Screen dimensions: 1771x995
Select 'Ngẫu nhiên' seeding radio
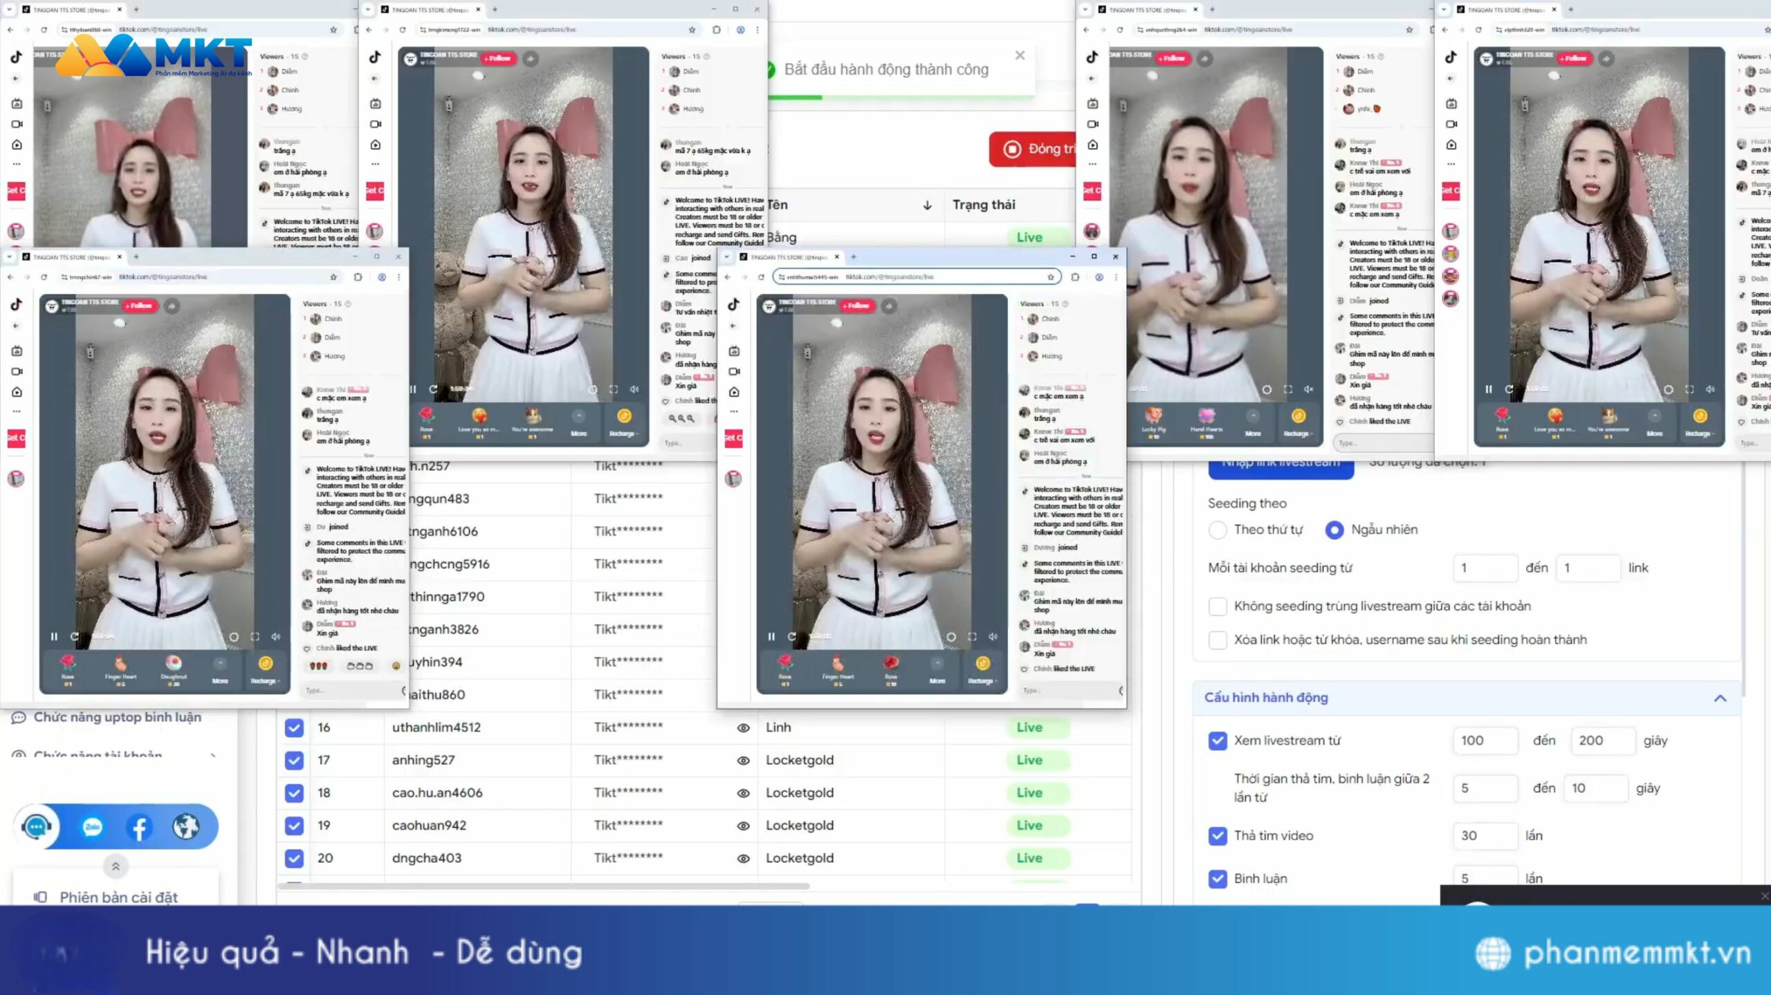[x=1334, y=530]
